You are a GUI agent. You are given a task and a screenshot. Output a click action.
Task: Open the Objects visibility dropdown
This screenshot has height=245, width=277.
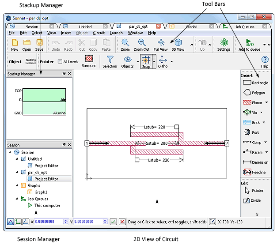pyautogui.click(x=127, y=61)
